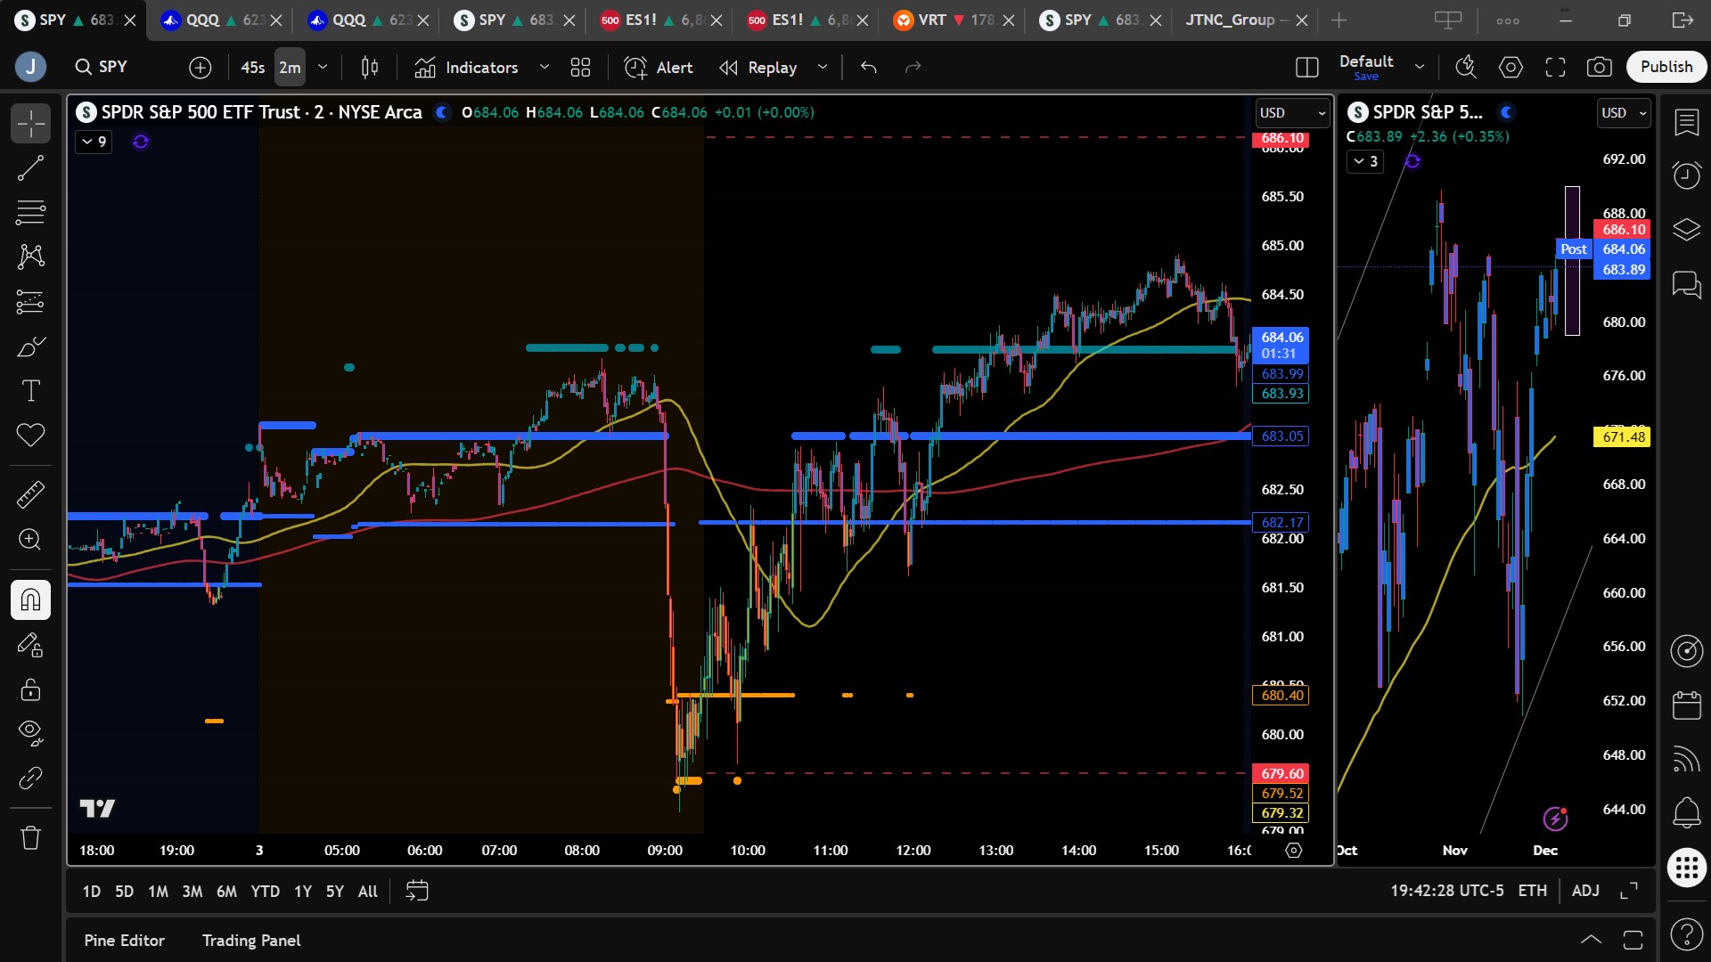This screenshot has width=1711, height=962.
Task: Expand the collapsed 9 indicators legend
Action: point(94,142)
